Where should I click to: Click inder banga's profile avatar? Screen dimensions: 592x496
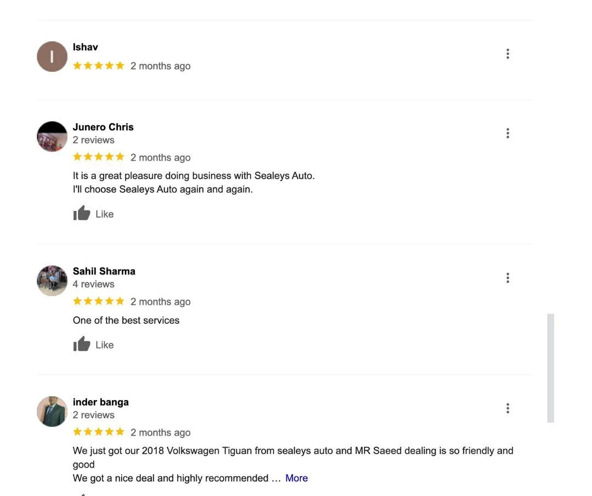(52, 412)
